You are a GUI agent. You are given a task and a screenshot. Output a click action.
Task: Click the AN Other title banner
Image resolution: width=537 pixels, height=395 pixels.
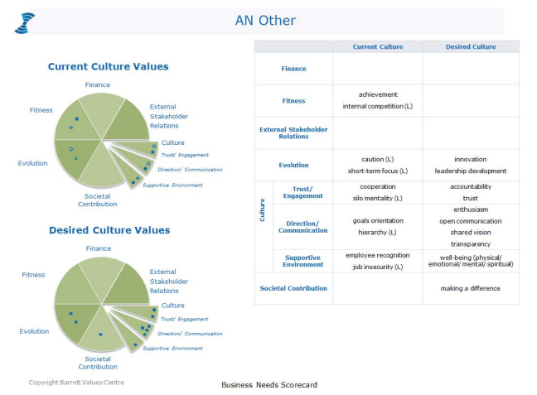(265, 21)
